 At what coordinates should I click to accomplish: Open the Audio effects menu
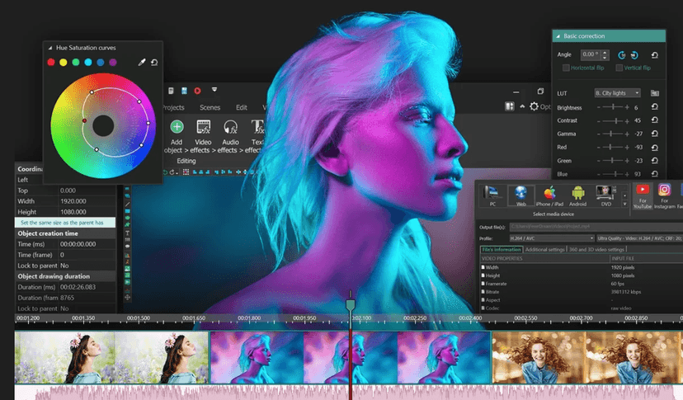tap(230, 137)
